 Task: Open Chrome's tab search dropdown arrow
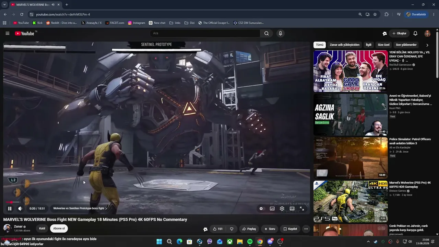click(4, 5)
